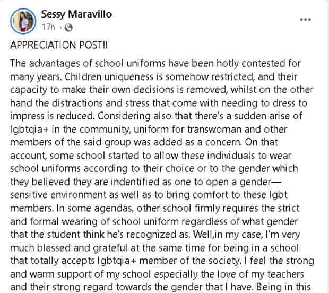Screen dimensions: 329x293
Task: Click the word 'capacity' starting the third line
Action: coord(29,90)
